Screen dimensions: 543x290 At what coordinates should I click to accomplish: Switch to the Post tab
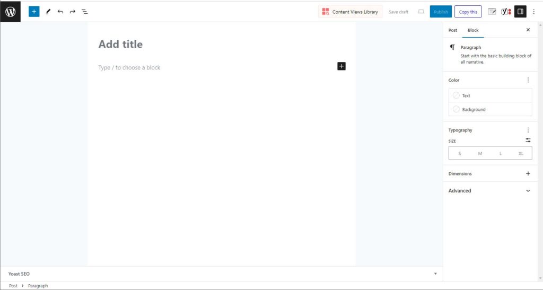[x=452, y=30]
